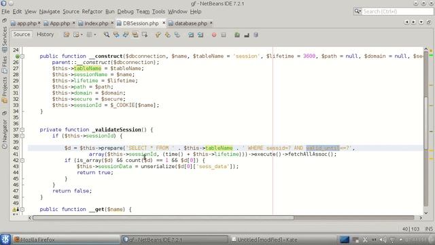Screen dimensions: 435x245
Task: Click in the Search (Ctrl+I) field
Action: 397,12
